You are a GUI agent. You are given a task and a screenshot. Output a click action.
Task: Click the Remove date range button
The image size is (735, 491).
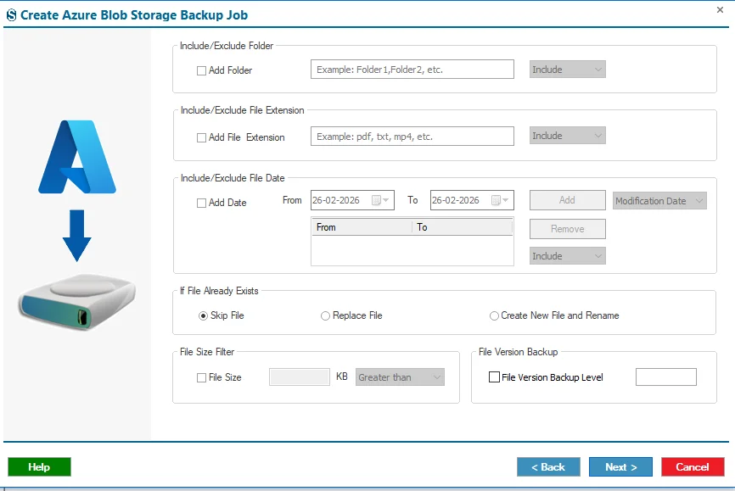[x=567, y=229]
